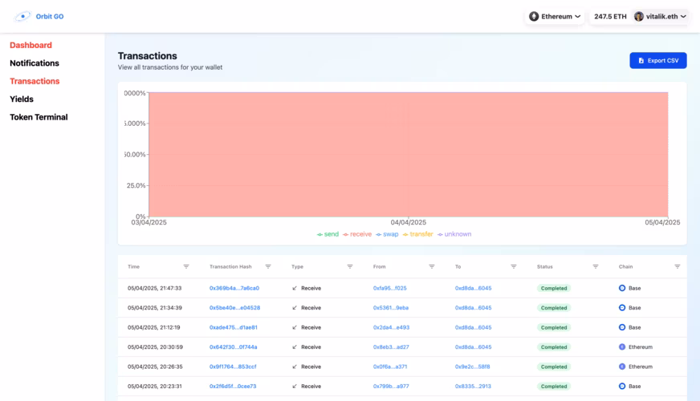Toggle the transfer series in chart legend
This screenshot has height=401, width=700.
[418, 234]
